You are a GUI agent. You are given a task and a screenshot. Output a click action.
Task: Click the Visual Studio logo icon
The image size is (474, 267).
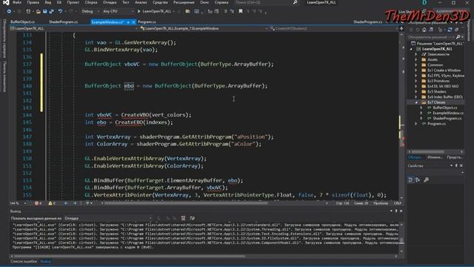click(x=5, y=2)
